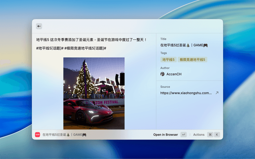Click the Forza Horizon Christmas tree image

click(94, 93)
